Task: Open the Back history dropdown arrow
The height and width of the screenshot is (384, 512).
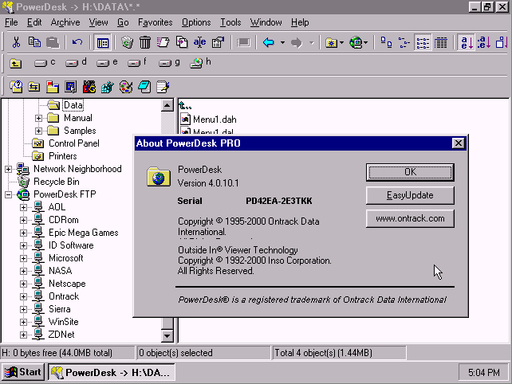Action: point(282,42)
